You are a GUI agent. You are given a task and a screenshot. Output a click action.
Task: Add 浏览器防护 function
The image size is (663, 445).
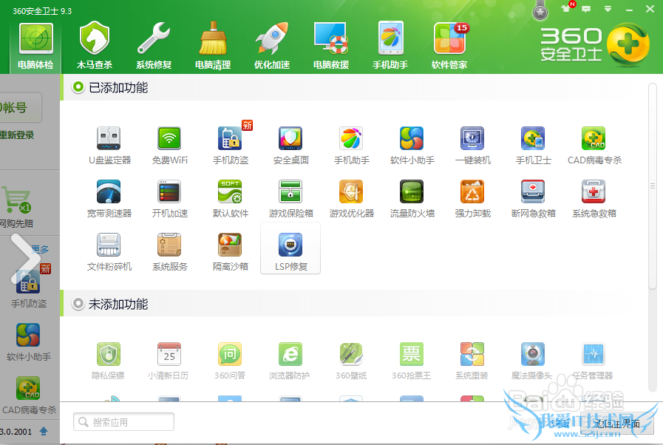tap(290, 361)
